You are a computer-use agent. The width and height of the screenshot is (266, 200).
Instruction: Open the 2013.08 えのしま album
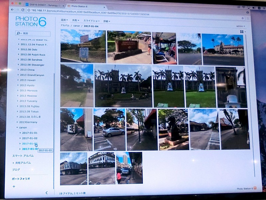(x=30, y=117)
